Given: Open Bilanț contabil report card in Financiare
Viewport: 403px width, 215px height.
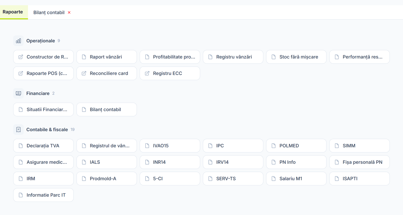Looking at the screenshot, I should point(107,110).
